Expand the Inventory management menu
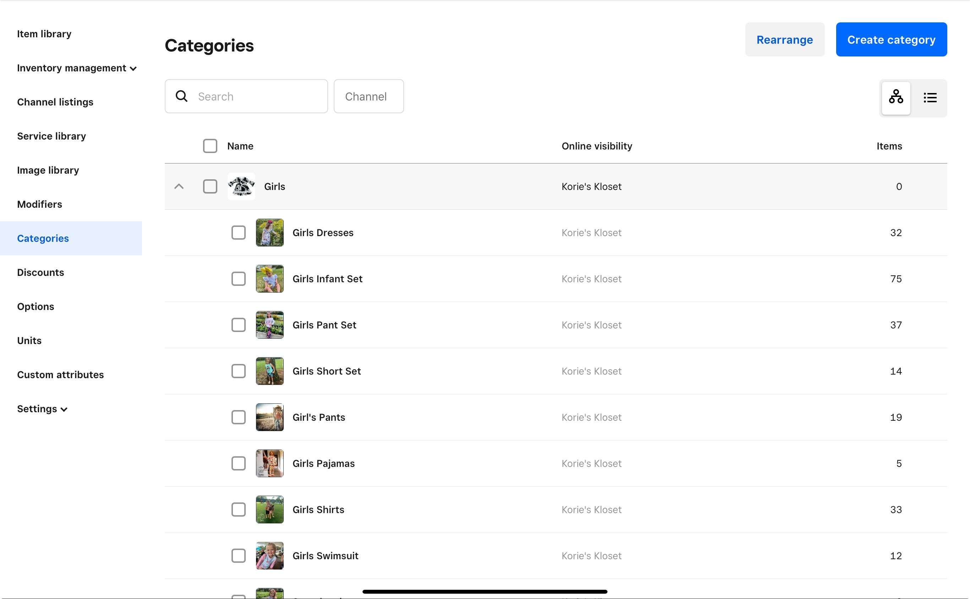 tap(76, 68)
